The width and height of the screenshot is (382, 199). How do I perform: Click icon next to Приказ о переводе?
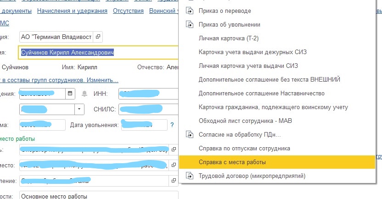tap(189, 11)
